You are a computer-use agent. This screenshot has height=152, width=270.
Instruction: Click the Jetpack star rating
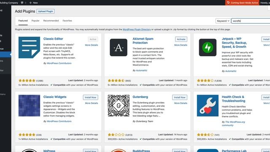[205, 81]
